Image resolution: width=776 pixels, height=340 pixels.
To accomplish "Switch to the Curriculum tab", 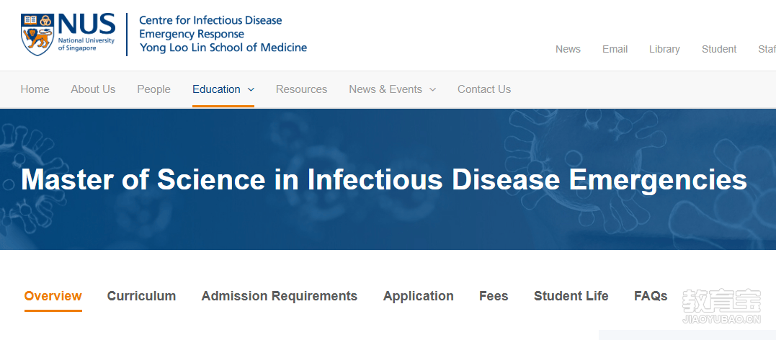I will pyautogui.click(x=141, y=296).
